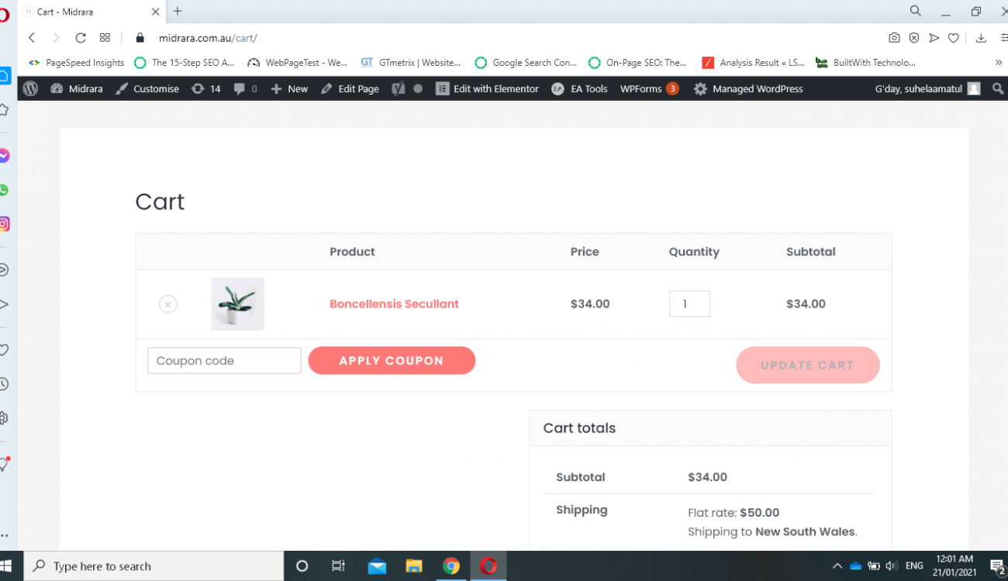
Task: Open WPForms with 3 notifications
Action: tap(649, 89)
